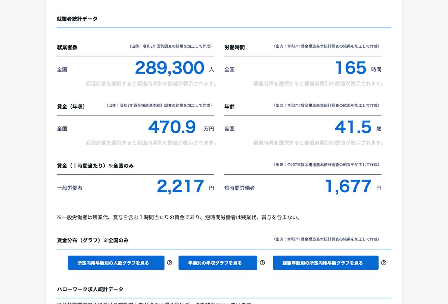Click 年齢別の年収グラフを見る button
Screen dimensions: 448x304
218,263
